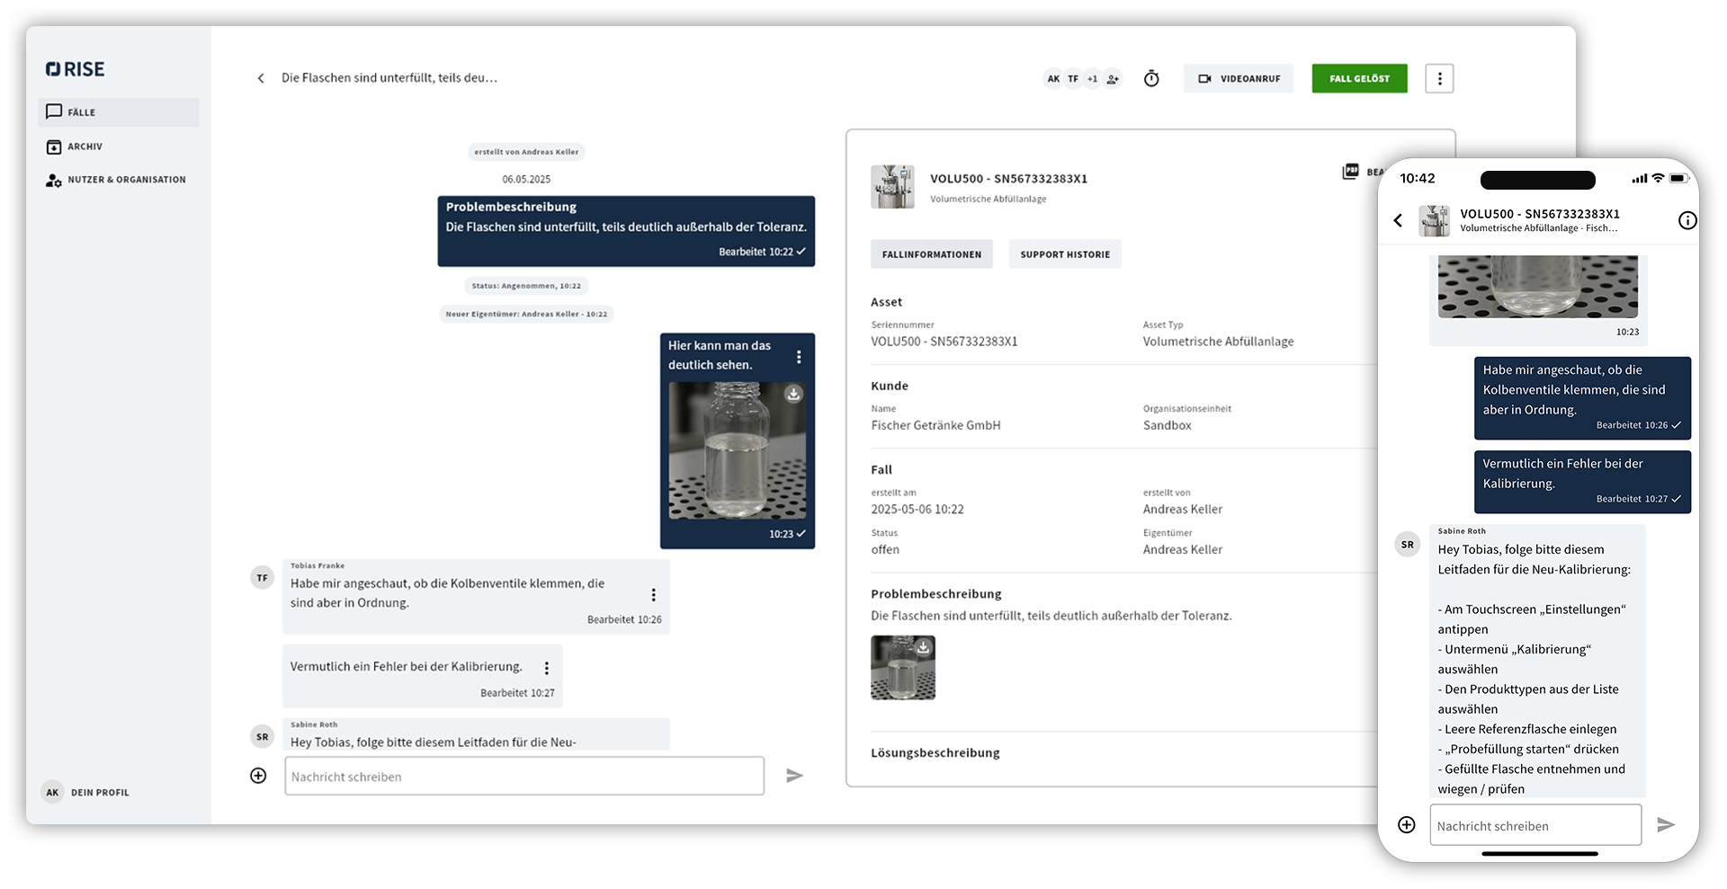Click the add participant icon
The image size is (1727, 889).
click(1113, 79)
